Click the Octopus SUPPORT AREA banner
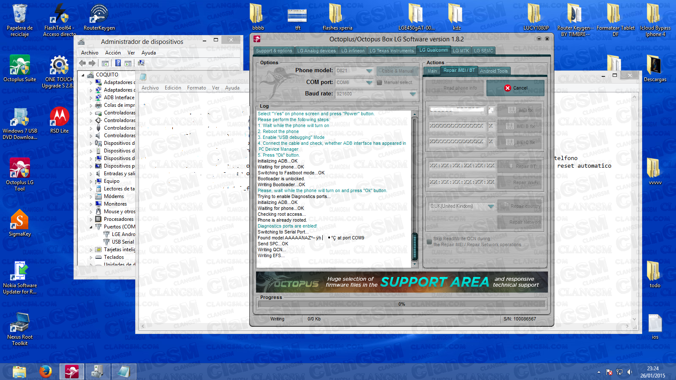 click(402, 282)
